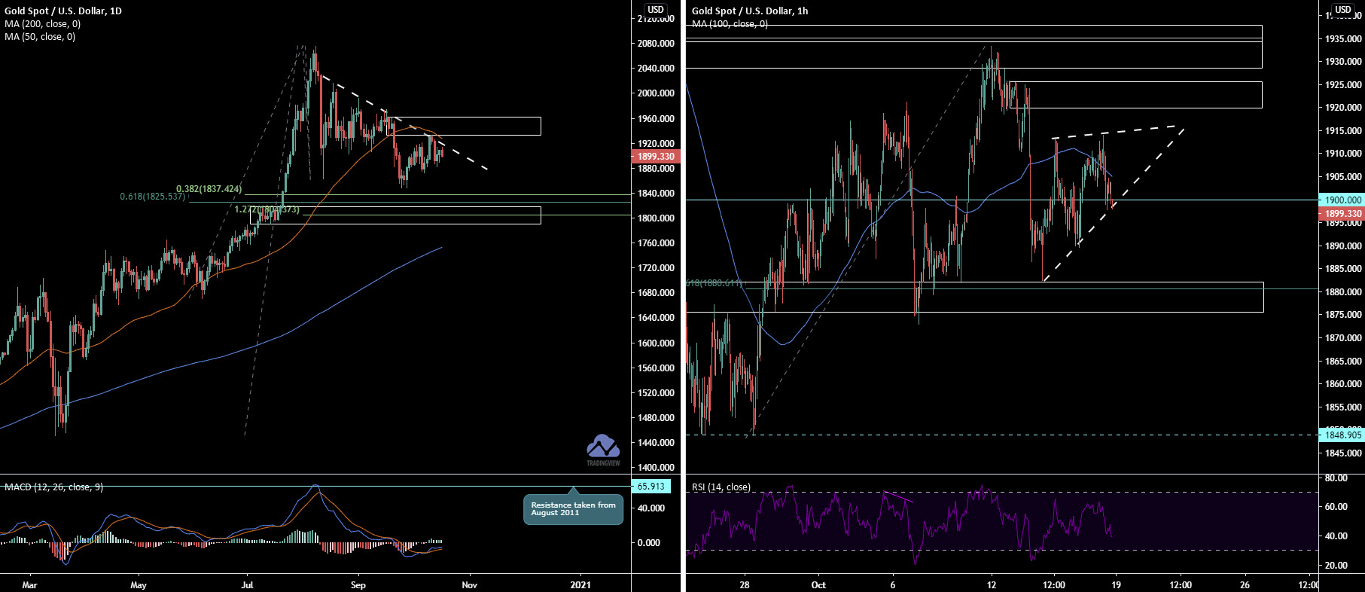Click the MA (200, close, 0) indicator legend
The height and width of the screenshot is (592, 1365).
coord(42,24)
